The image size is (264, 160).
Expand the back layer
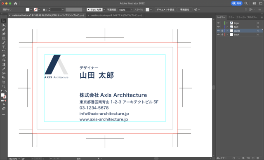[227, 35]
